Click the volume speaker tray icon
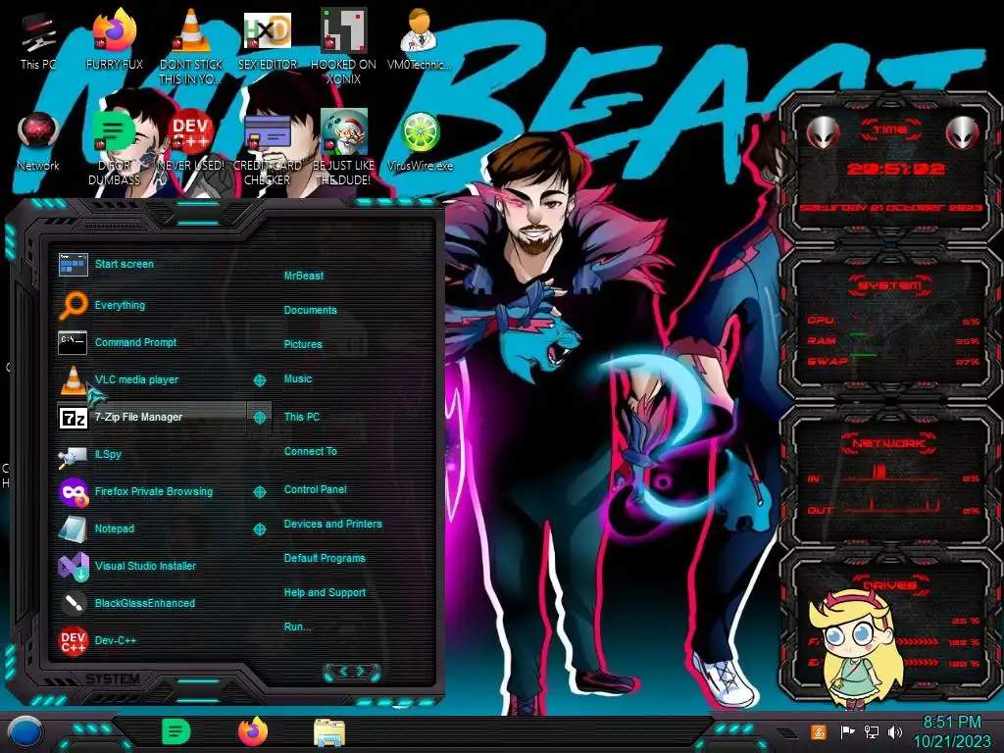The image size is (1004, 753). [x=894, y=731]
